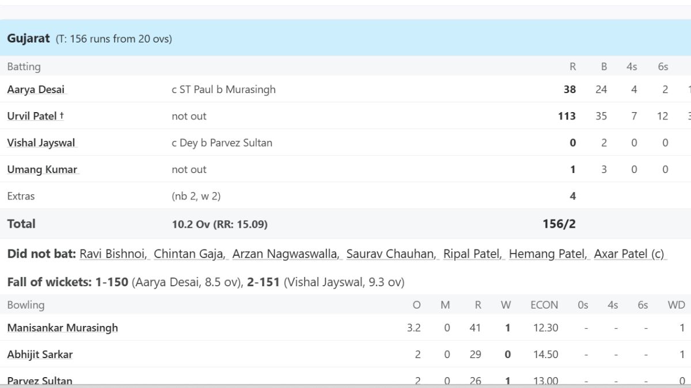Select Ripal Patel player link

coord(473,254)
